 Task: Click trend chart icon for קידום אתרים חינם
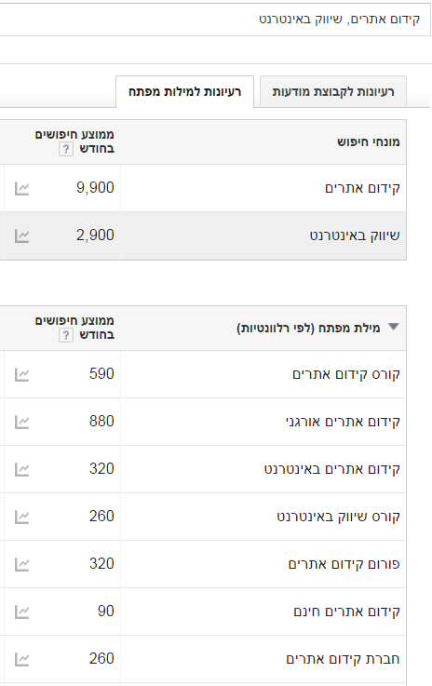click(x=22, y=612)
